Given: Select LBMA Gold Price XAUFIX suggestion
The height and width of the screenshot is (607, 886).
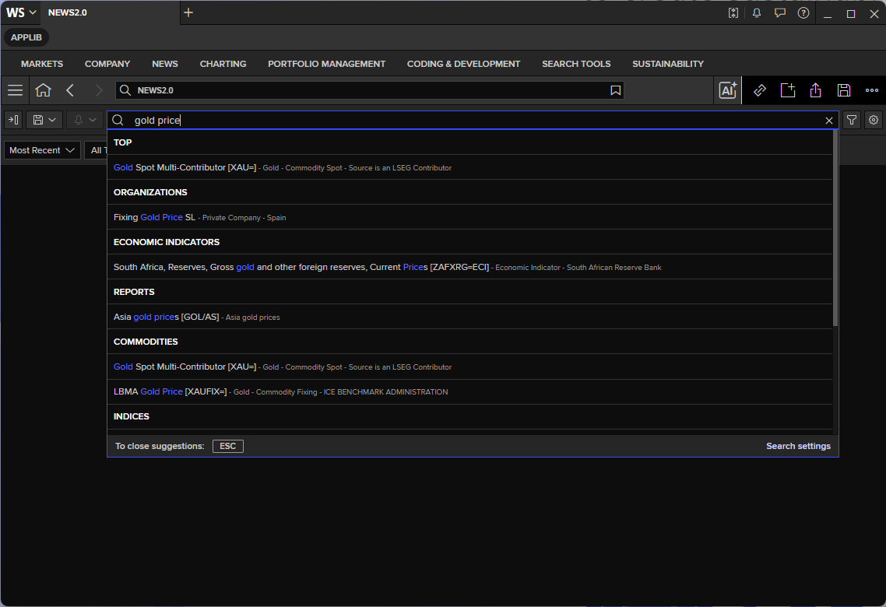Looking at the screenshot, I should [x=470, y=391].
